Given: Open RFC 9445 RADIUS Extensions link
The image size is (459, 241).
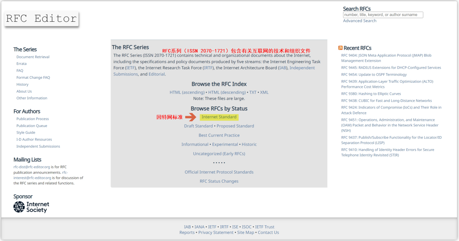Looking at the screenshot, I should pos(391,68).
